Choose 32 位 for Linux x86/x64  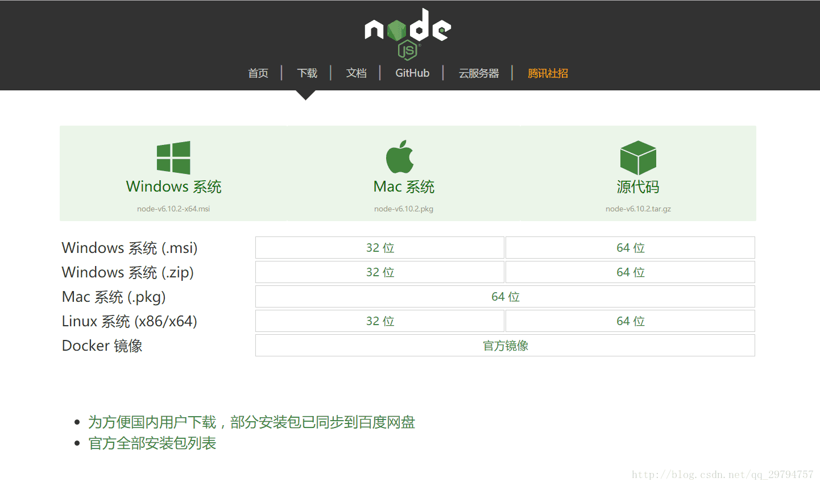380,321
